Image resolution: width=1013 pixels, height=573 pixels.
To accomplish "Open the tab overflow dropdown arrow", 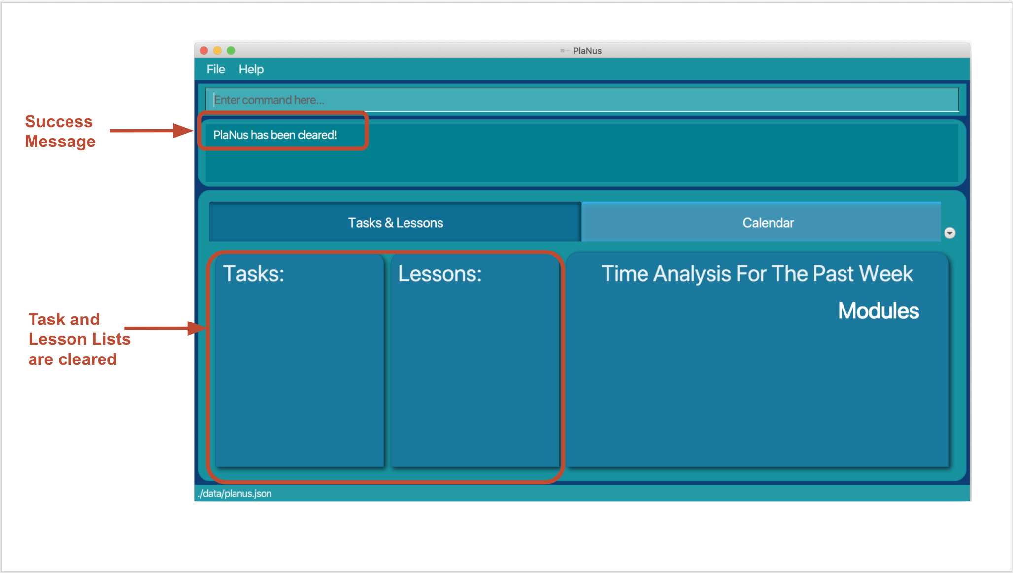I will [x=950, y=233].
